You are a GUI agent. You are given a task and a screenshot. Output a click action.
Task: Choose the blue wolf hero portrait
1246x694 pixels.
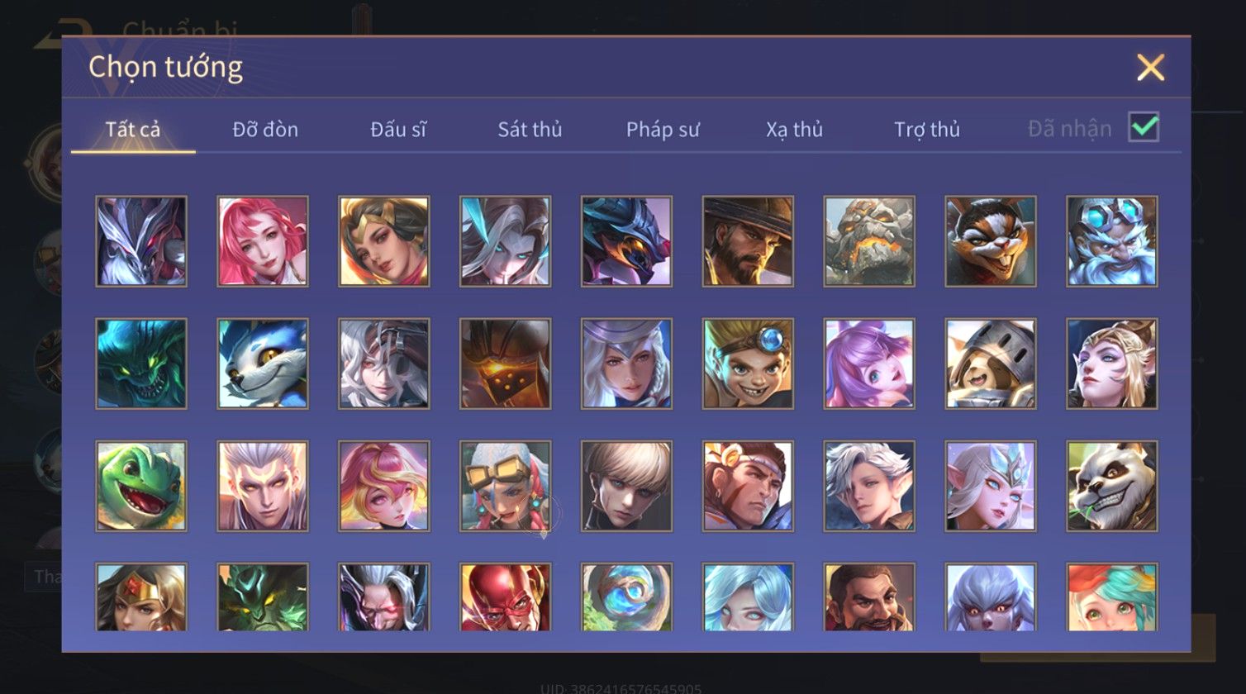(x=263, y=364)
